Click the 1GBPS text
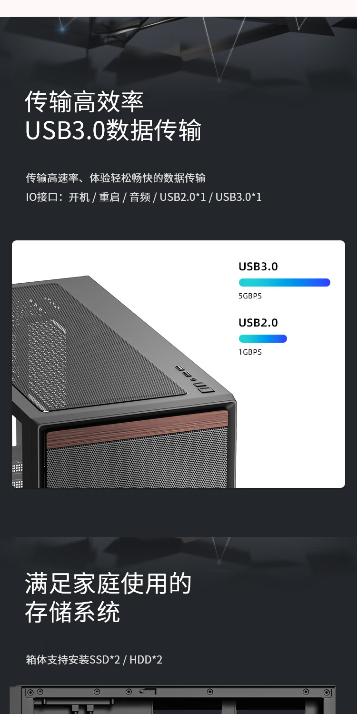Viewport: 357px width, 714px height. (250, 352)
